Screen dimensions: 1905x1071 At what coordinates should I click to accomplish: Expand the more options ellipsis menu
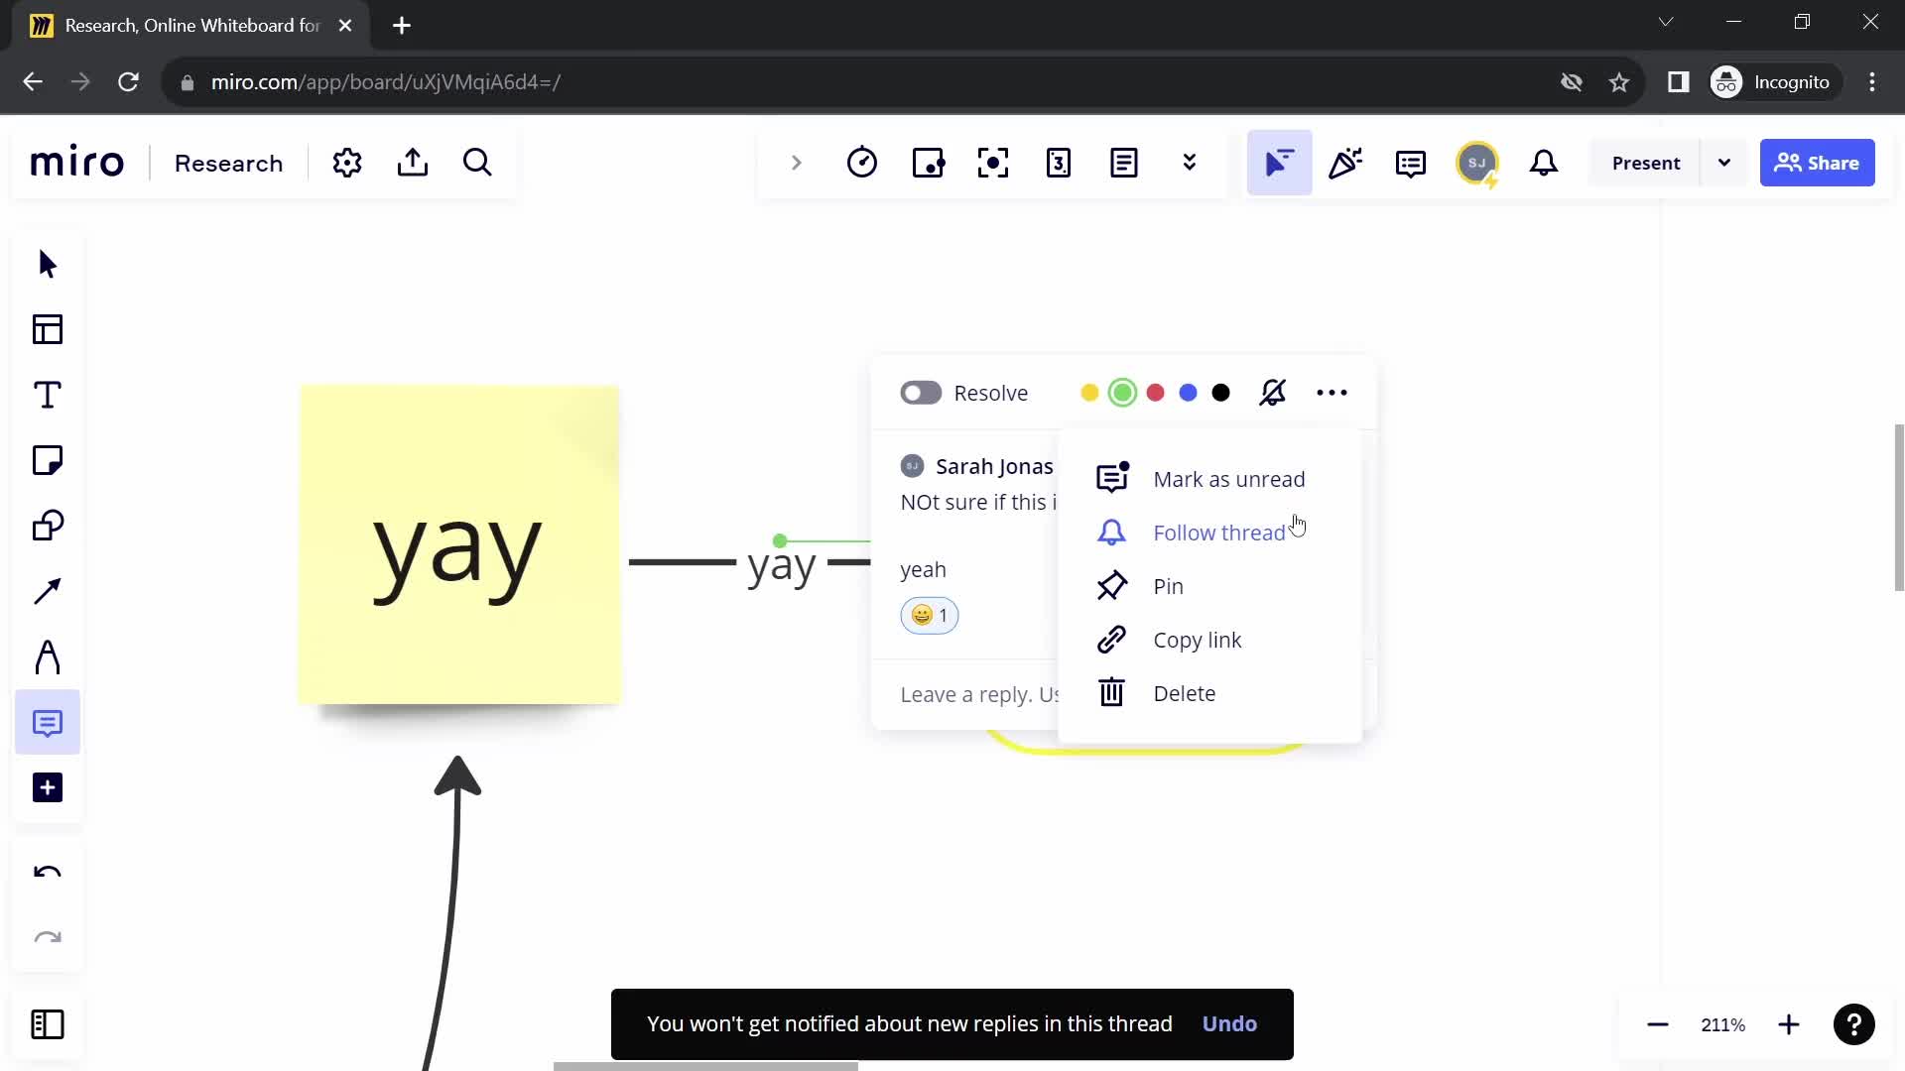pyautogui.click(x=1332, y=393)
